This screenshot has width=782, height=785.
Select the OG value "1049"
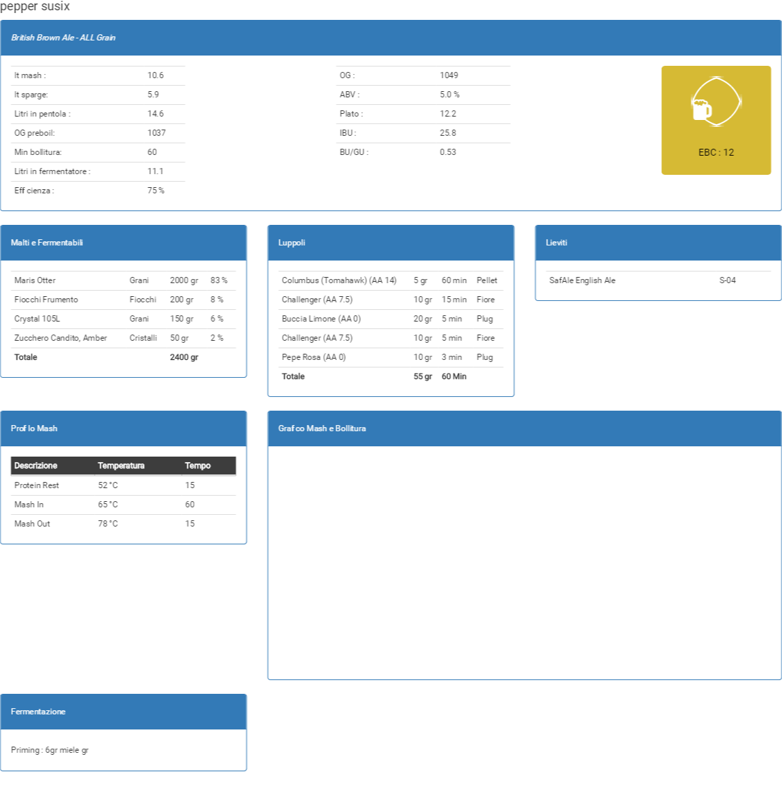pyautogui.click(x=449, y=75)
